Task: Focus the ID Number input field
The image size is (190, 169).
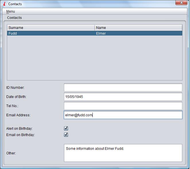Action: pos(123,87)
